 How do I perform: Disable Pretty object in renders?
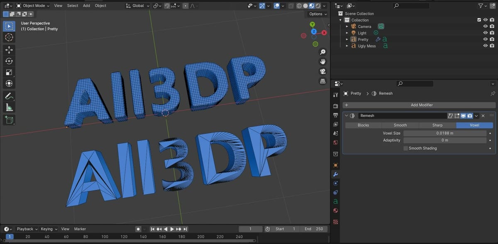(x=492, y=39)
